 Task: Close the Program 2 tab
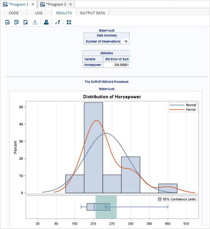(x=70, y=5)
